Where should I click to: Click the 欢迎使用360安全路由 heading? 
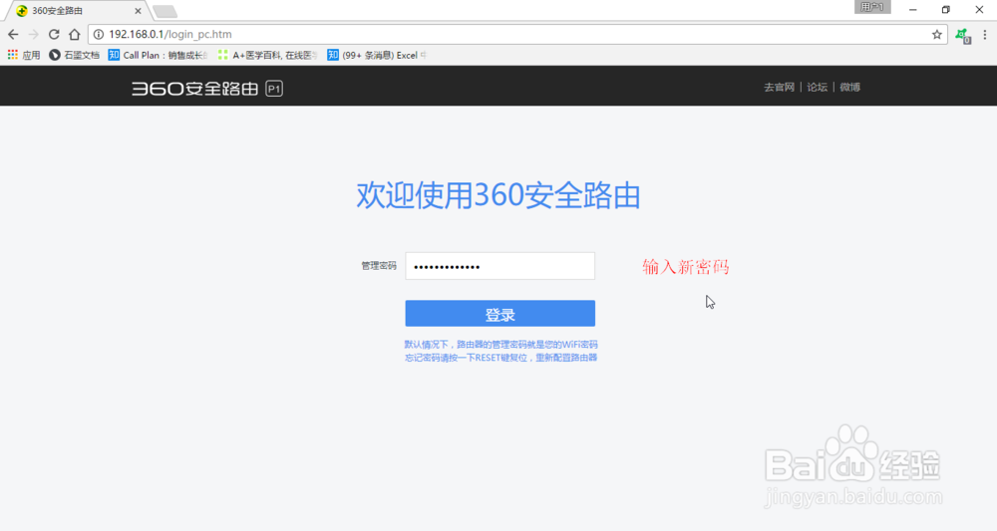tap(498, 195)
